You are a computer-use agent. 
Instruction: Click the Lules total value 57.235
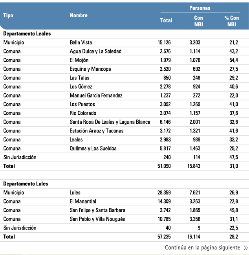point(164,237)
